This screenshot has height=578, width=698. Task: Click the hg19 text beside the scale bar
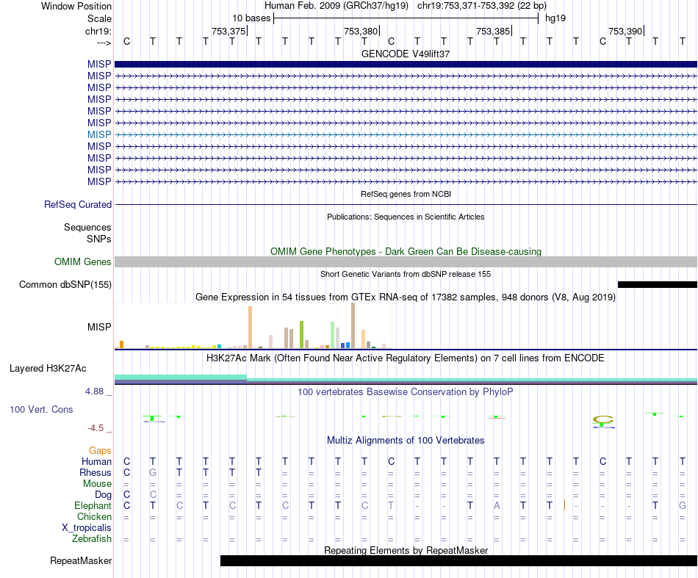coord(555,18)
